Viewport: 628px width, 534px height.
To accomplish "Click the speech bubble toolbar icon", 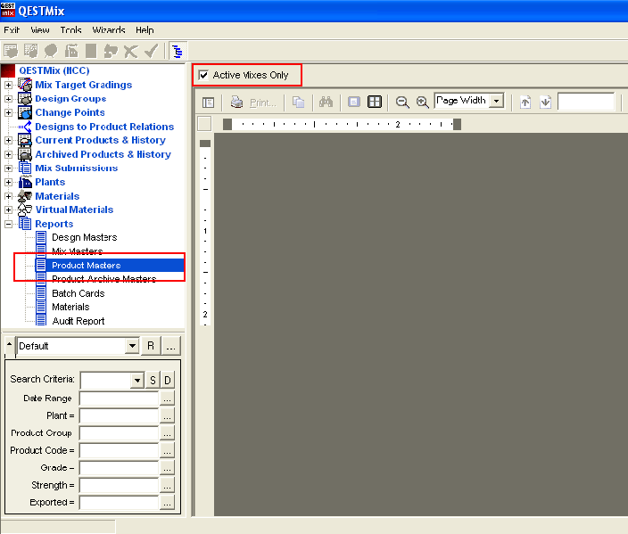I will (51, 51).
